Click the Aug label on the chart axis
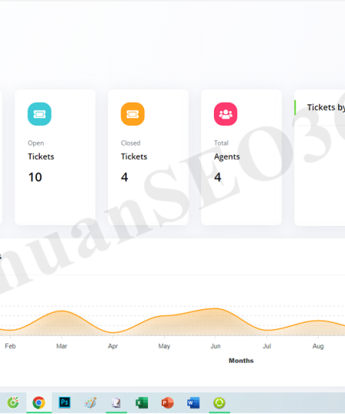 click(318, 346)
